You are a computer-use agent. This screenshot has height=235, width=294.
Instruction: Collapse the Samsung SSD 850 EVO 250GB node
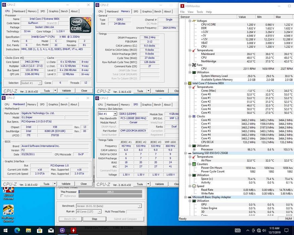[185, 153]
